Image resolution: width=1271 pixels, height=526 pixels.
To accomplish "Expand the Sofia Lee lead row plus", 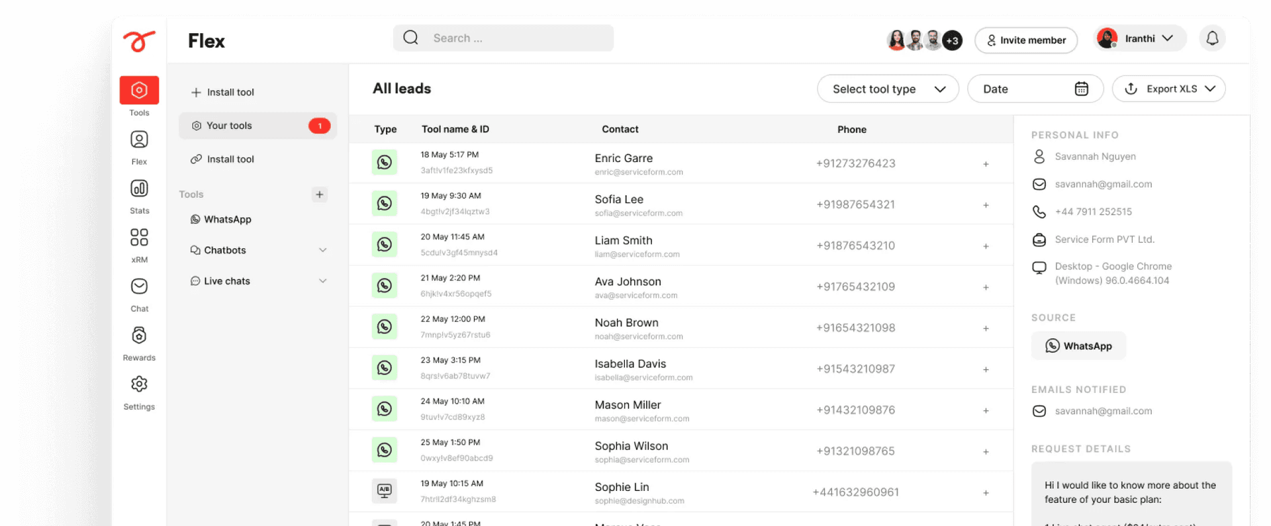I will pyautogui.click(x=986, y=205).
